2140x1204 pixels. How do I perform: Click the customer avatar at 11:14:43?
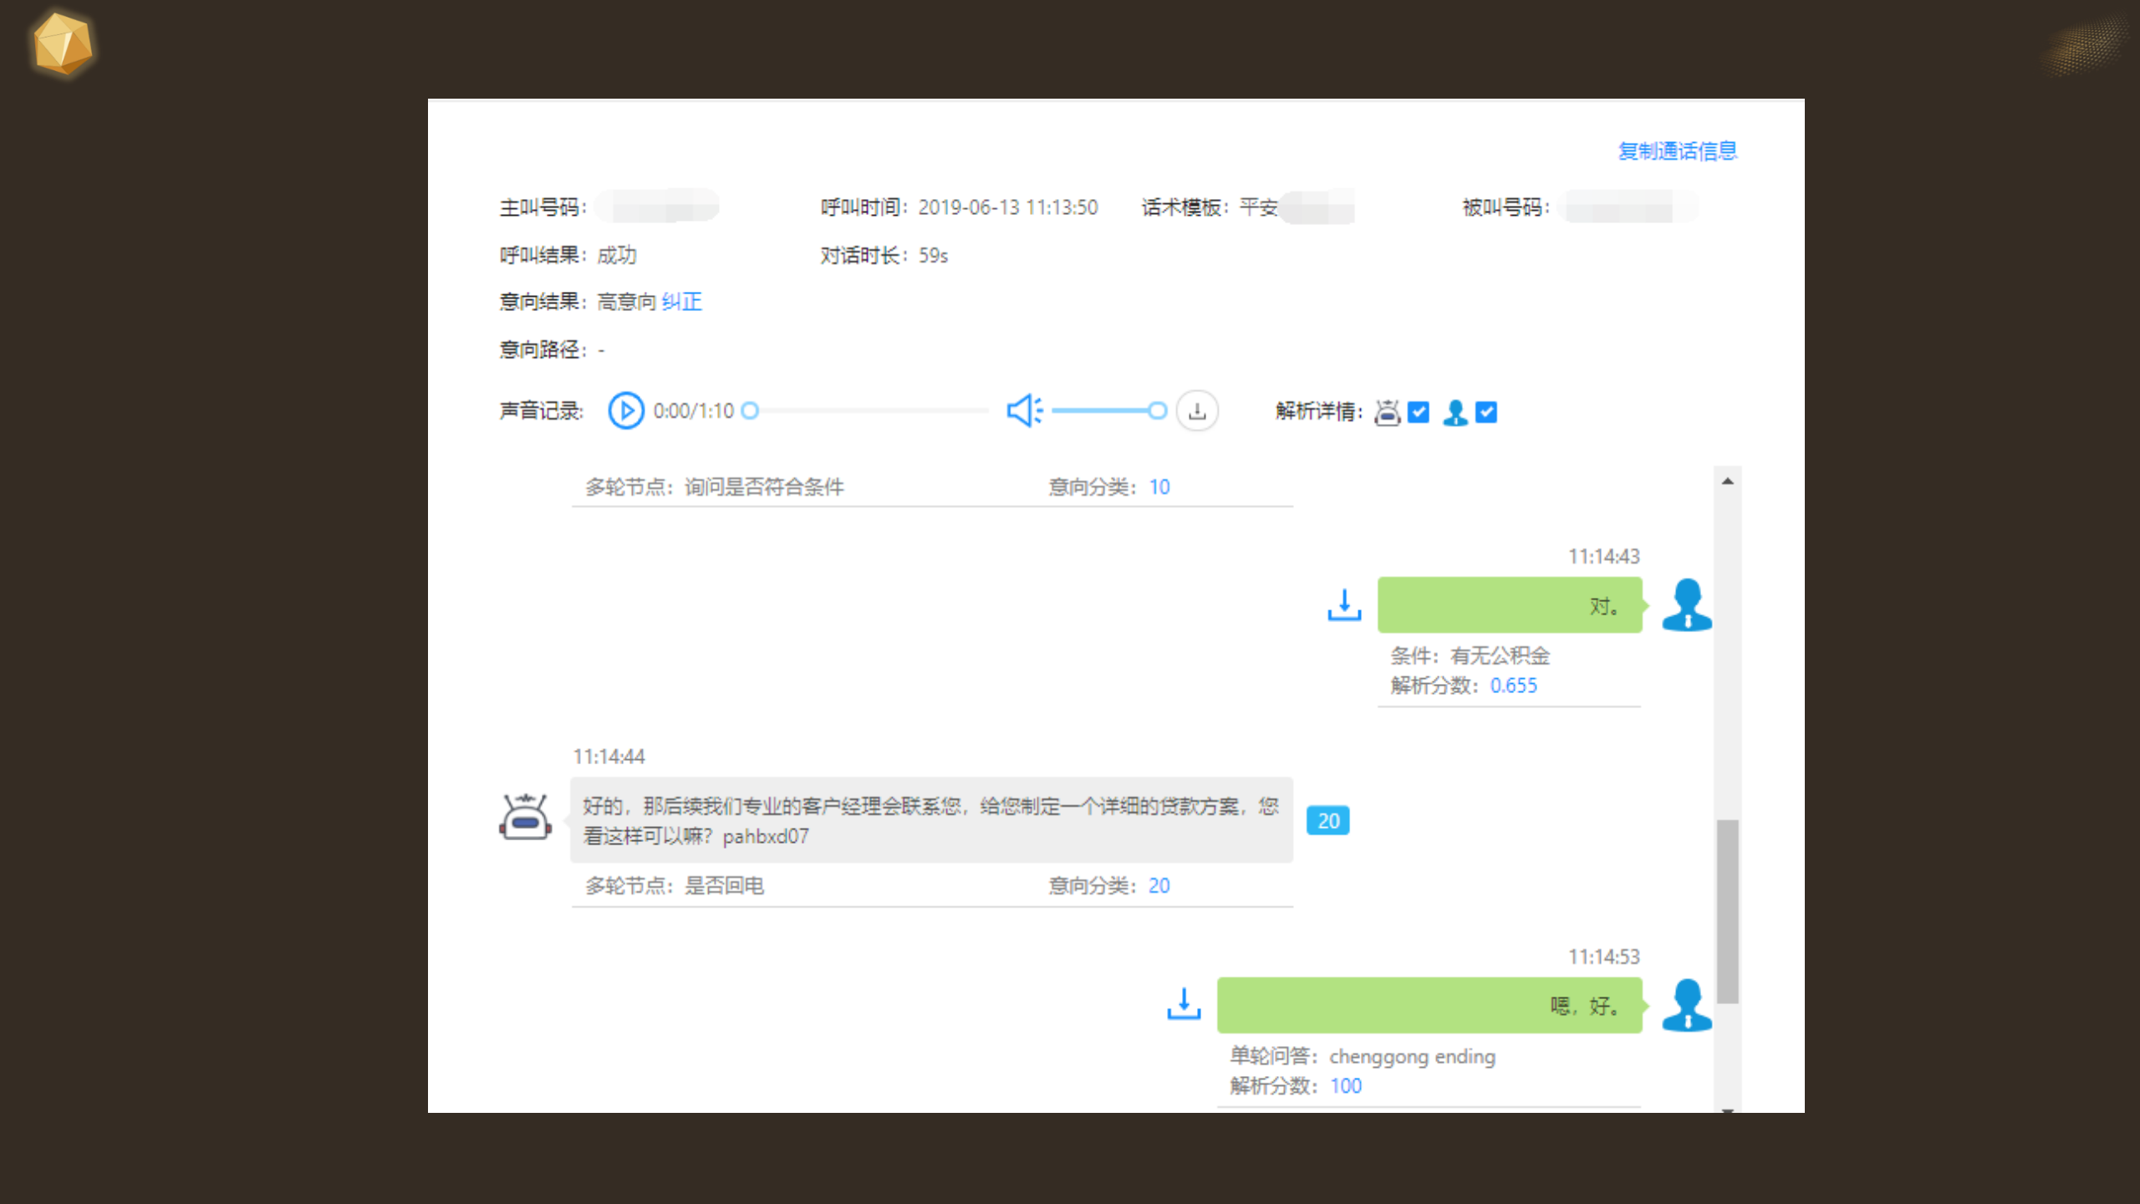click(1687, 605)
